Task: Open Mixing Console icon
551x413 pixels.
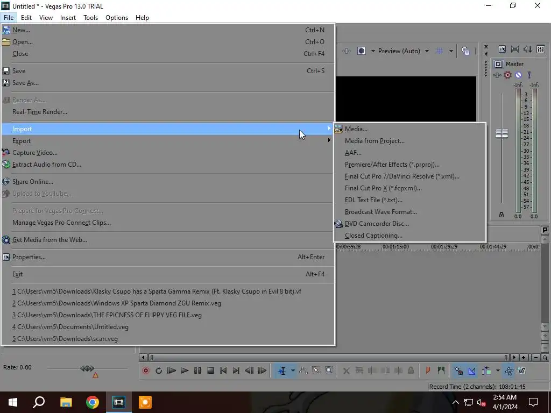Action: (x=541, y=49)
